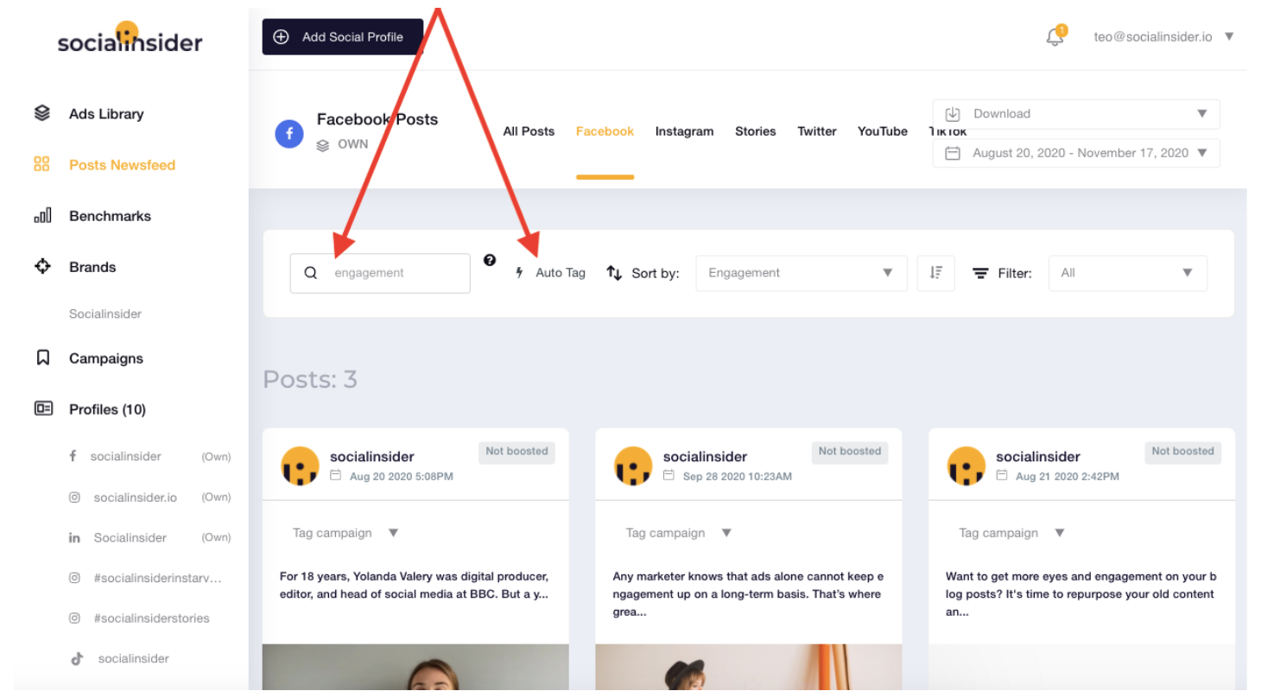Open the Brands section
1261x691 pixels.
tap(92, 267)
